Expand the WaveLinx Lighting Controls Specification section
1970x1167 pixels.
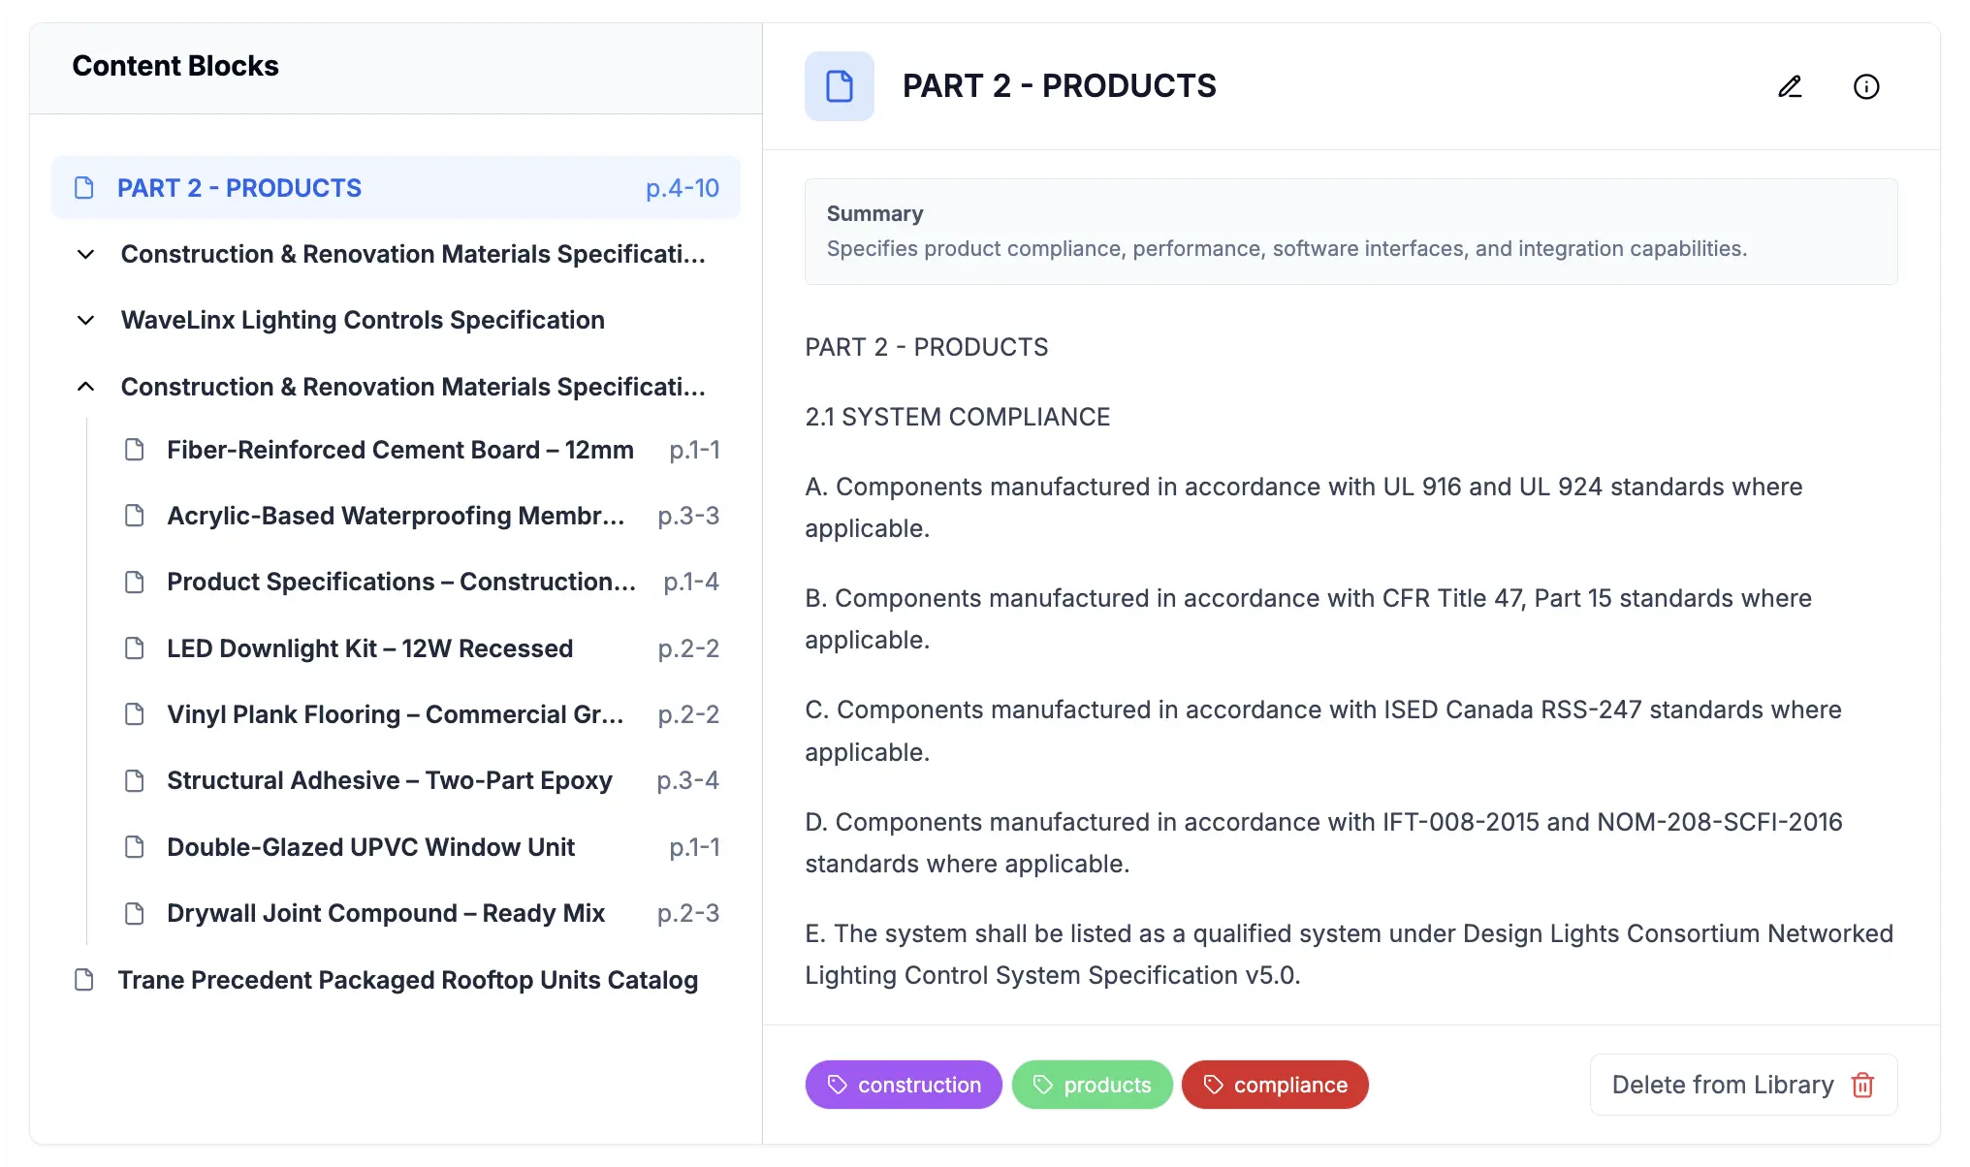[85, 320]
